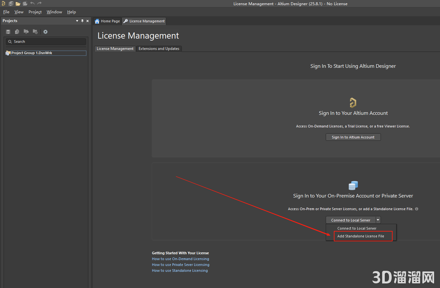
Task: Open the Help menu
Action: [71, 12]
